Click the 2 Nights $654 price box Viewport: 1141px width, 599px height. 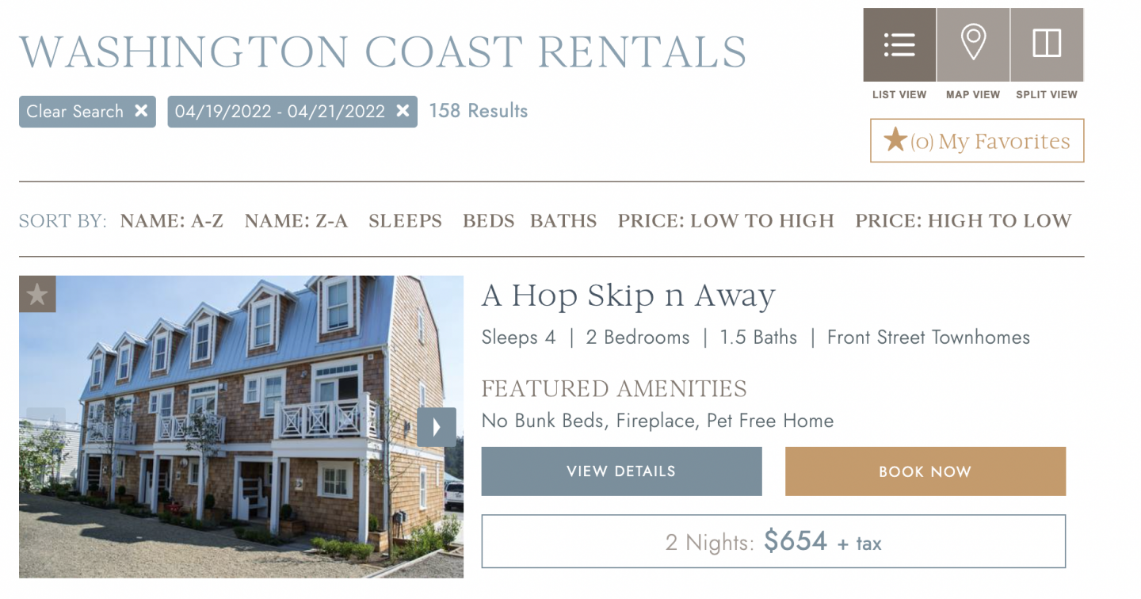point(773,542)
